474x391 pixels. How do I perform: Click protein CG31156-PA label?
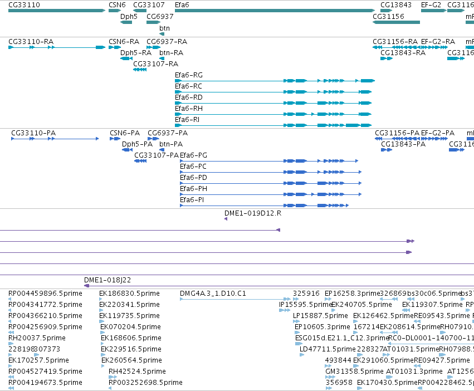point(397,133)
